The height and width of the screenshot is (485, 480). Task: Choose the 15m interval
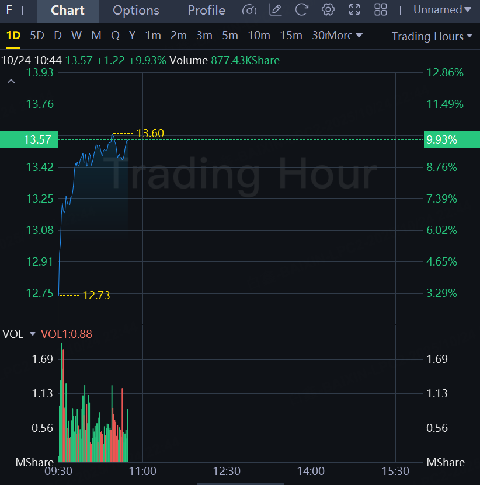point(291,36)
